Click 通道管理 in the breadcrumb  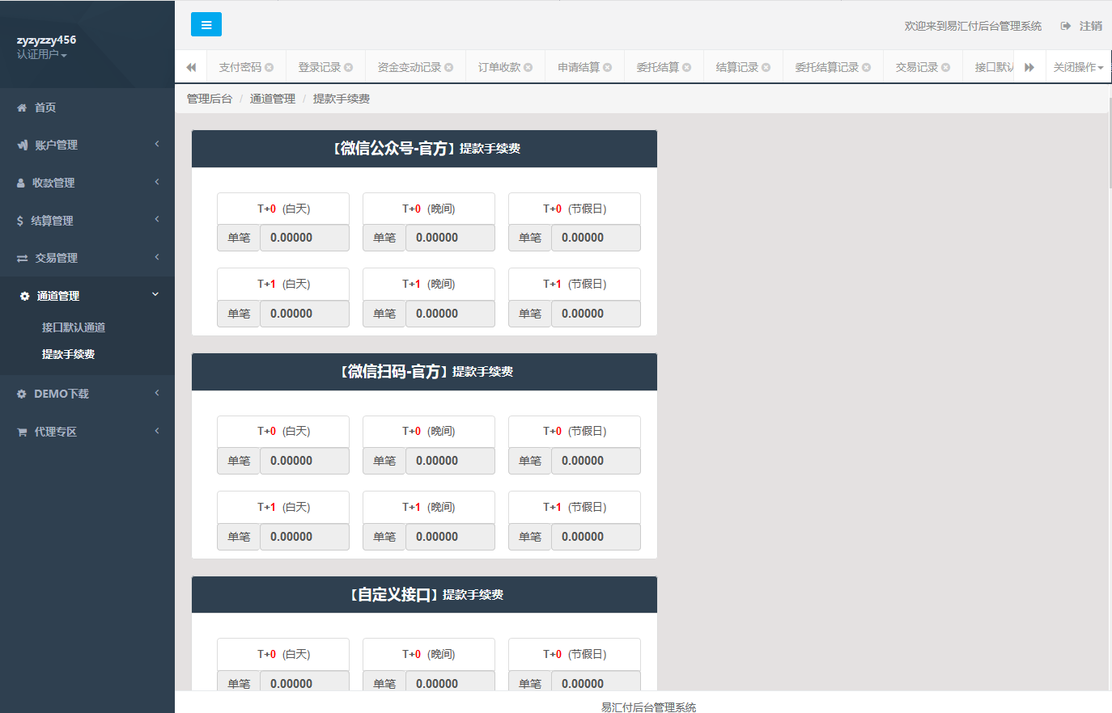273,99
